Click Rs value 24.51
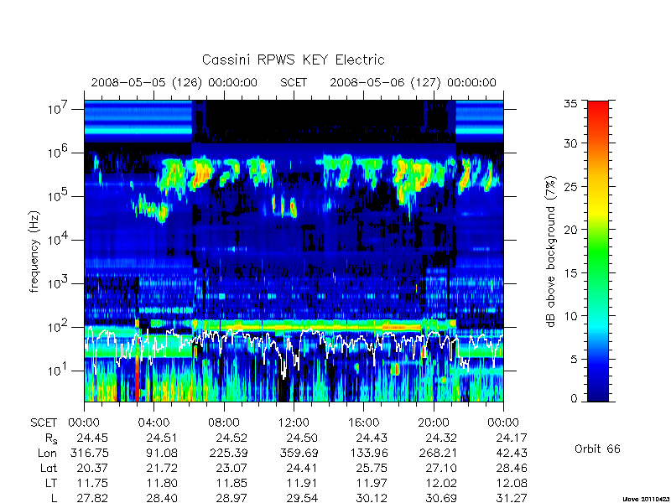 tap(162, 438)
